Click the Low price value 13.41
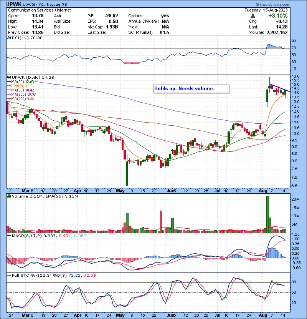 click(38, 27)
